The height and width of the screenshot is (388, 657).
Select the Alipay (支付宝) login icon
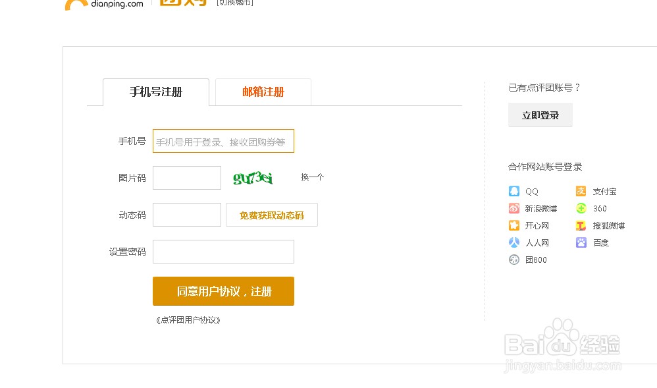(x=581, y=191)
